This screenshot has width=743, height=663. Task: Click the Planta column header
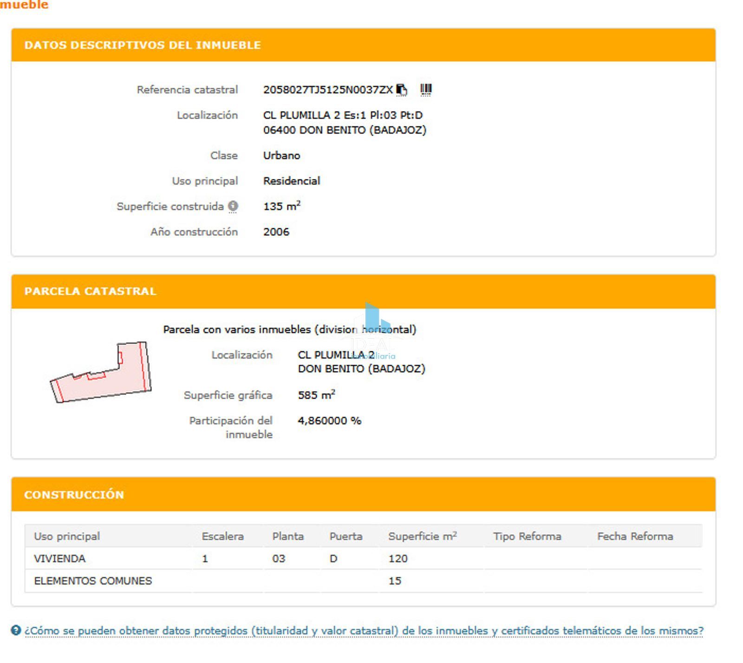point(288,536)
